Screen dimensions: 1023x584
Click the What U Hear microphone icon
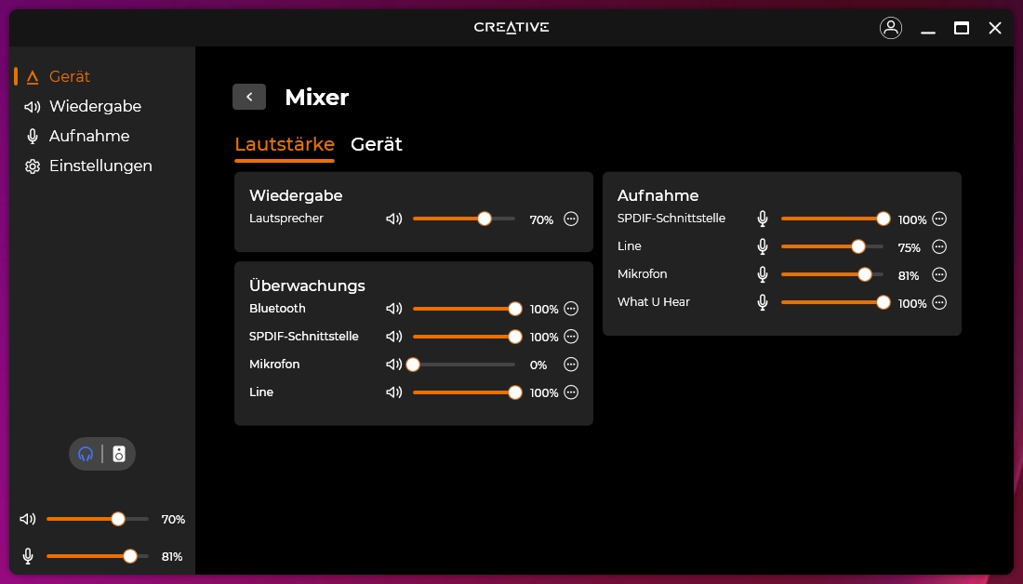coord(762,302)
